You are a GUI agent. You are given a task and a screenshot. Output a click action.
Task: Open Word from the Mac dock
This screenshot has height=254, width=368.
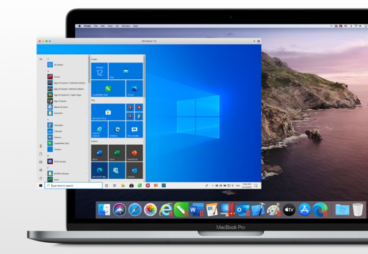pyautogui.click(x=196, y=210)
